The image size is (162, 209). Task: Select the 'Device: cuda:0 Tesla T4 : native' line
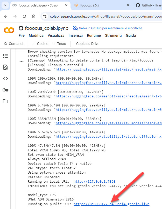60,164
